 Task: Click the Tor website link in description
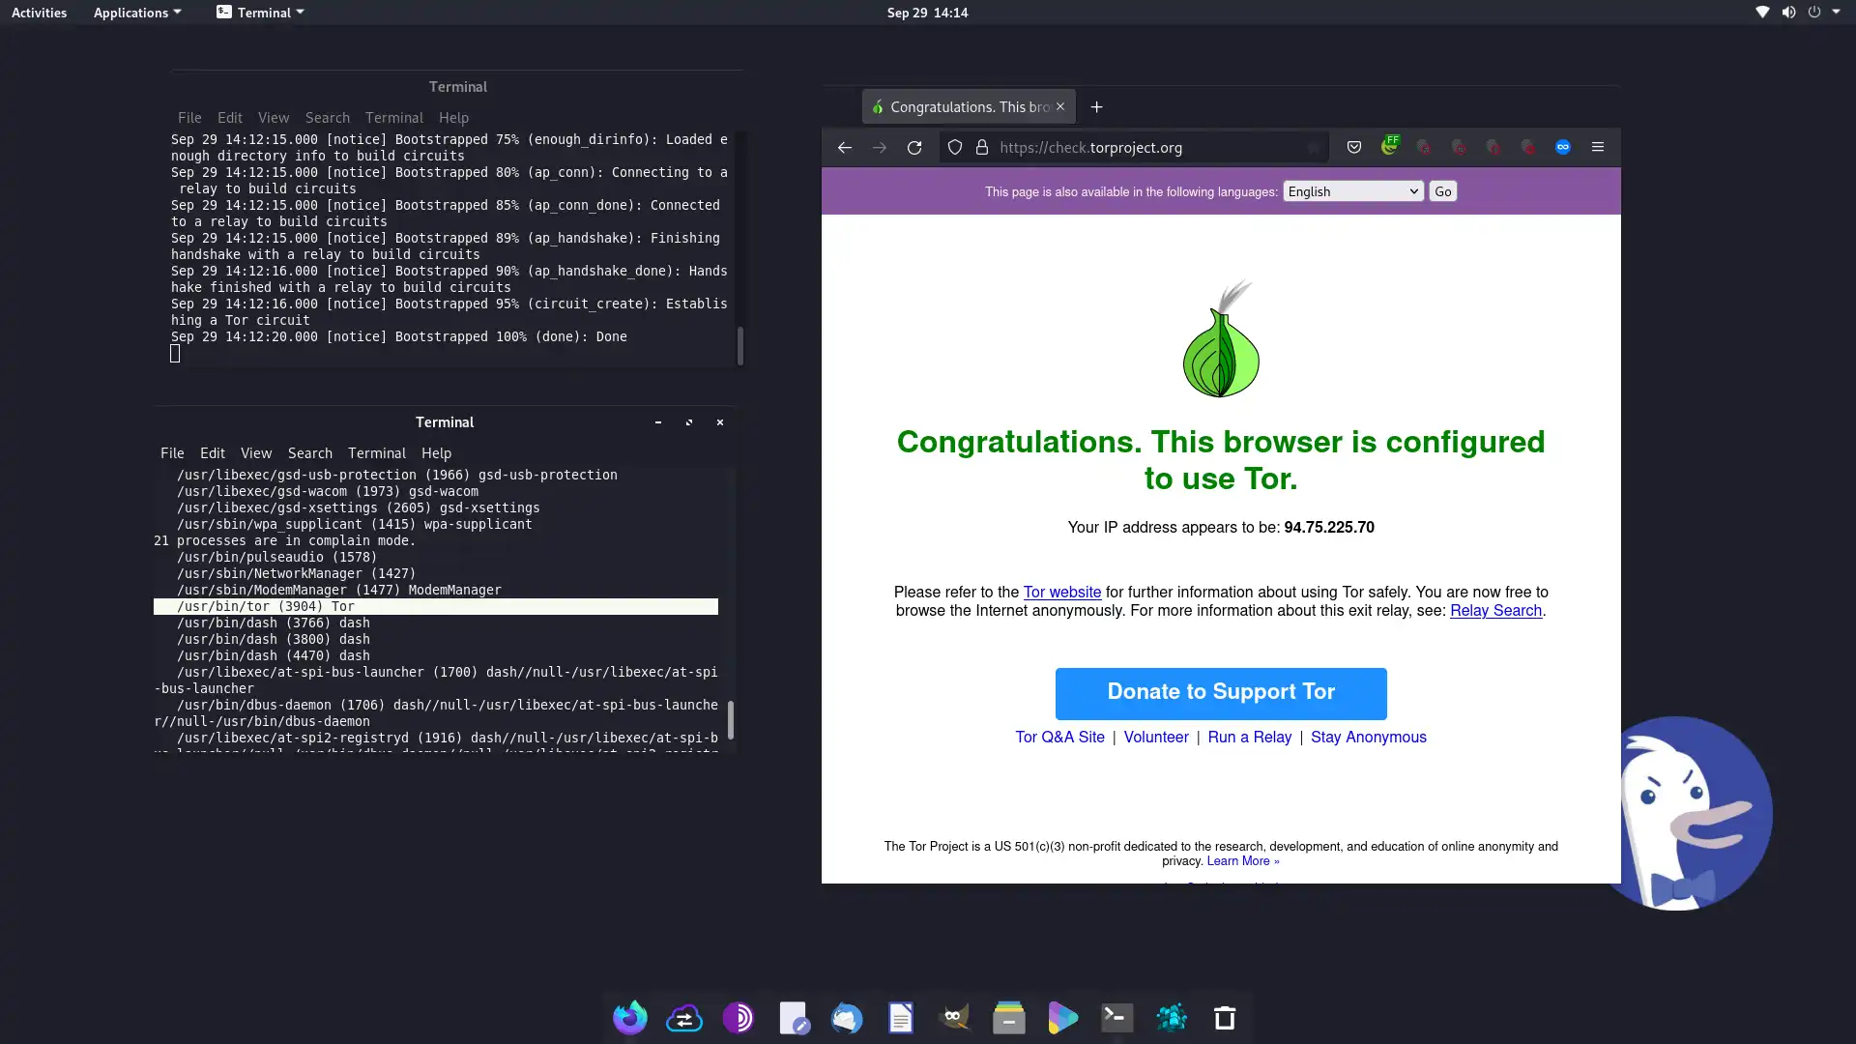tap(1061, 592)
